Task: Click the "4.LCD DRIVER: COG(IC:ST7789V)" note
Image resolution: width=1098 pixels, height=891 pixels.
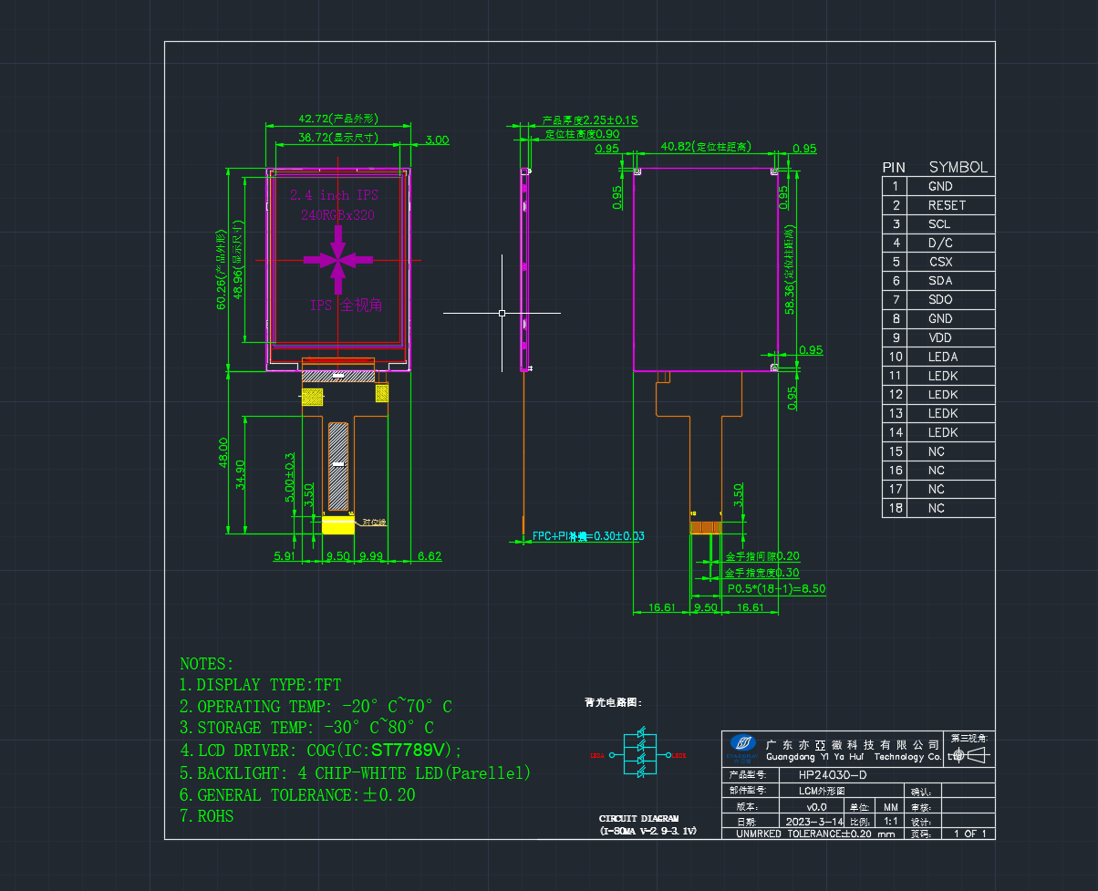Action: point(321,751)
